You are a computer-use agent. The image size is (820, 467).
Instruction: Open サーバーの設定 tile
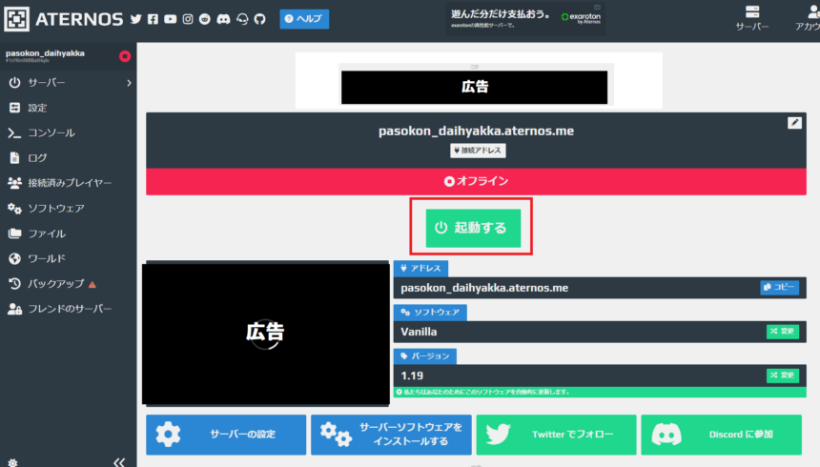pos(226,435)
